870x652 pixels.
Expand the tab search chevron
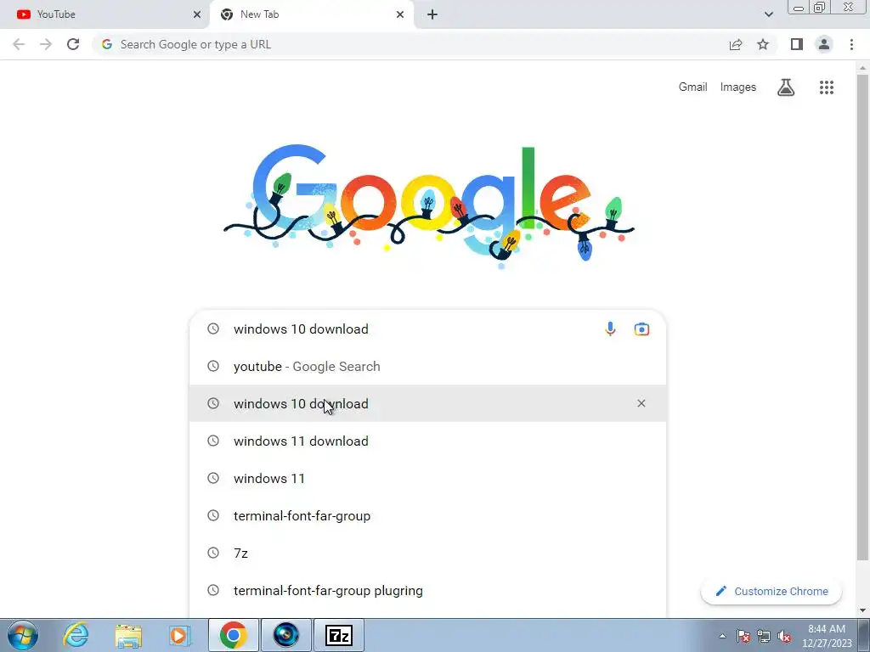pyautogui.click(x=768, y=14)
